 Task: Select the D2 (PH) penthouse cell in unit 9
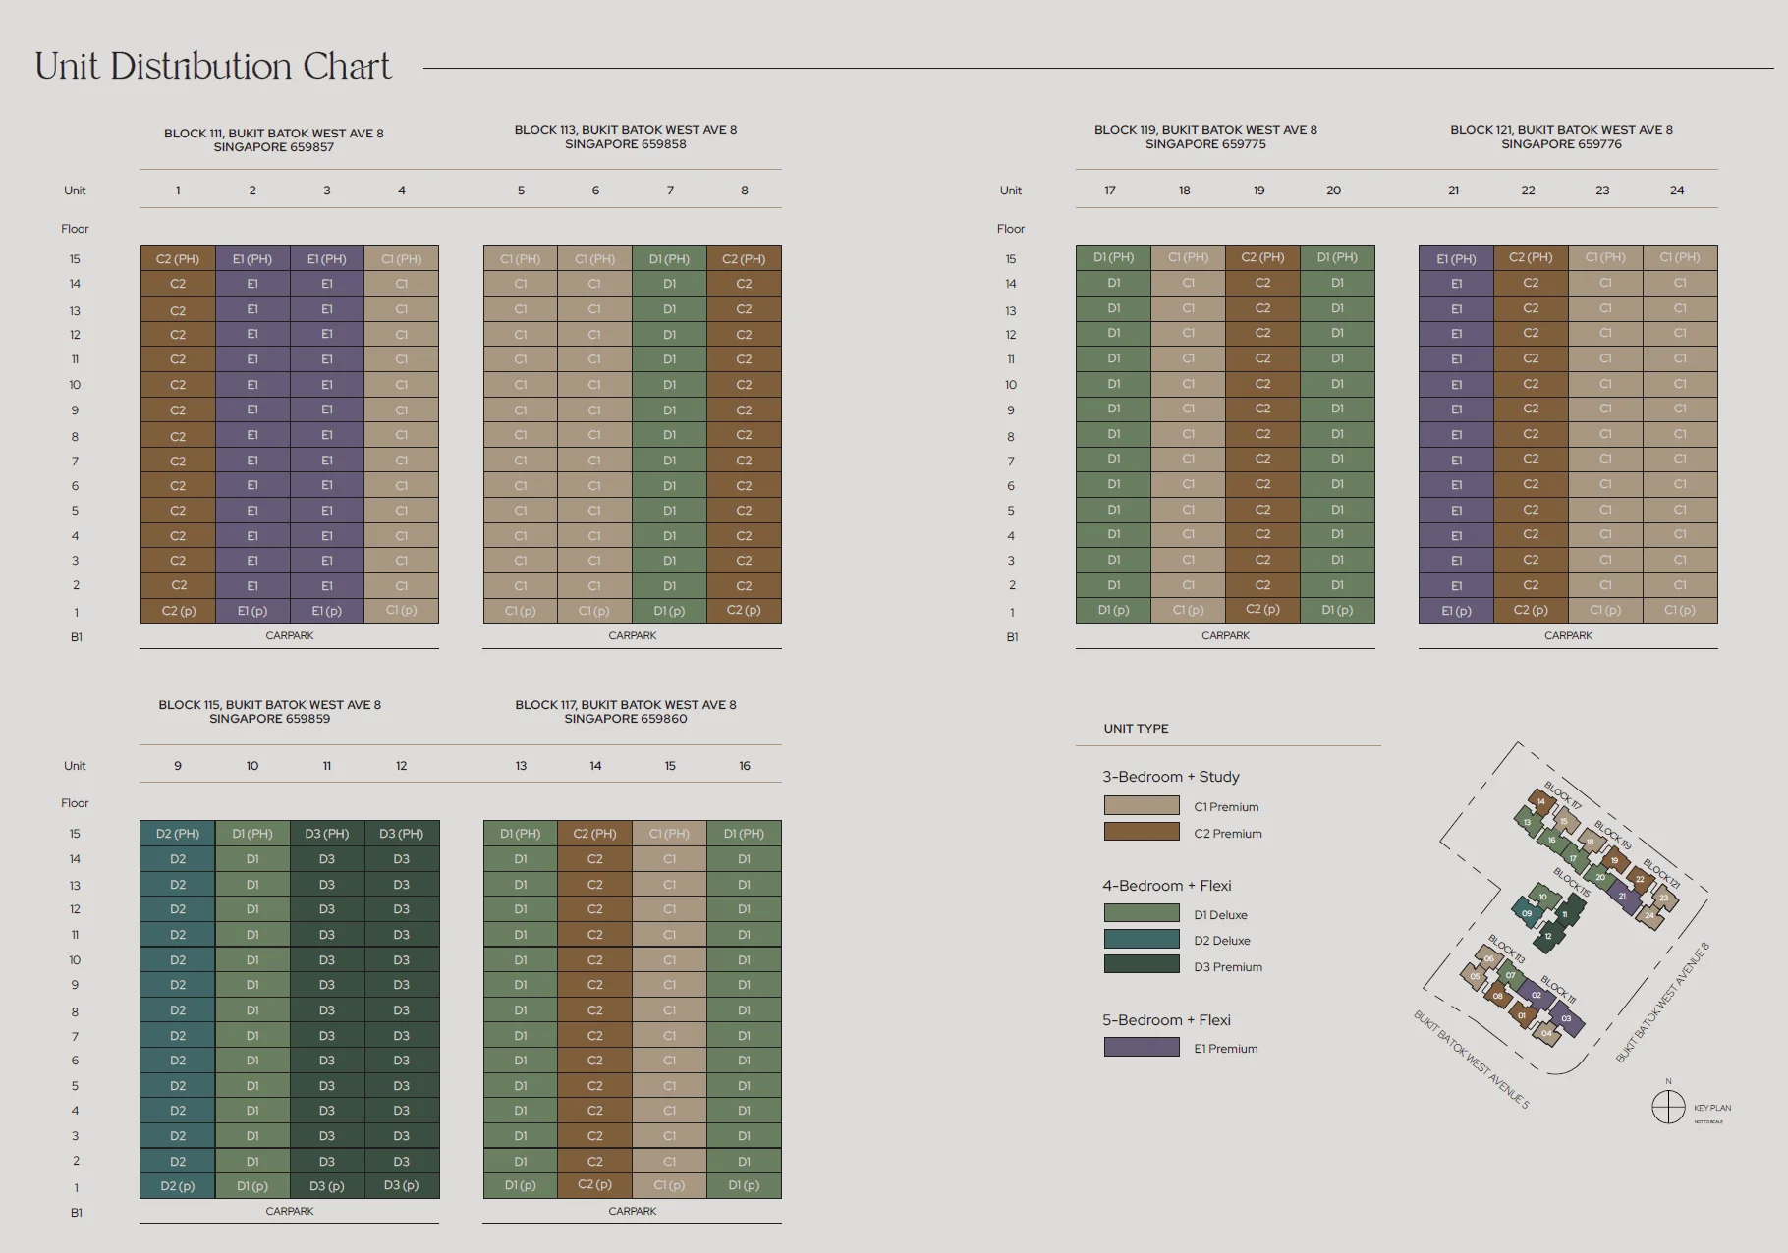(x=178, y=834)
